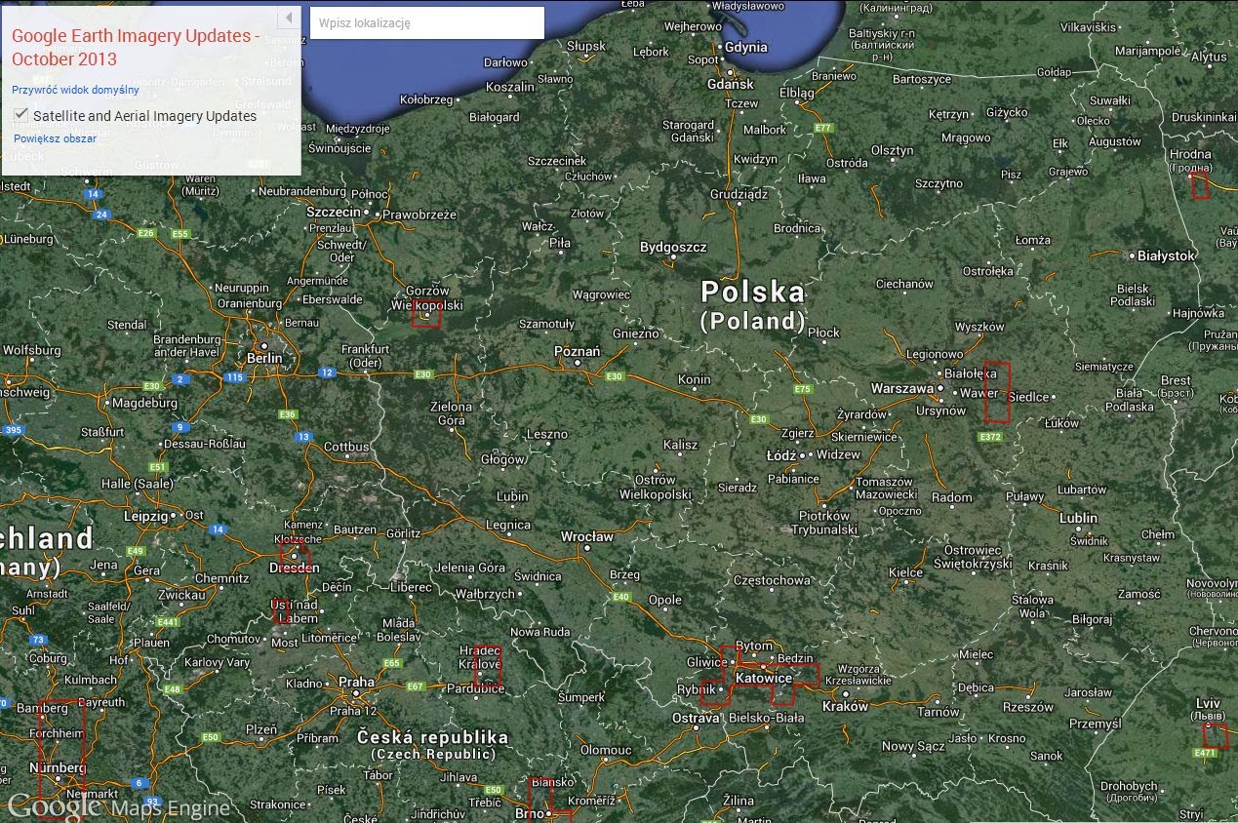Click the 73 road shield near Coburg
The image size is (1238, 823).
(38, 640)
